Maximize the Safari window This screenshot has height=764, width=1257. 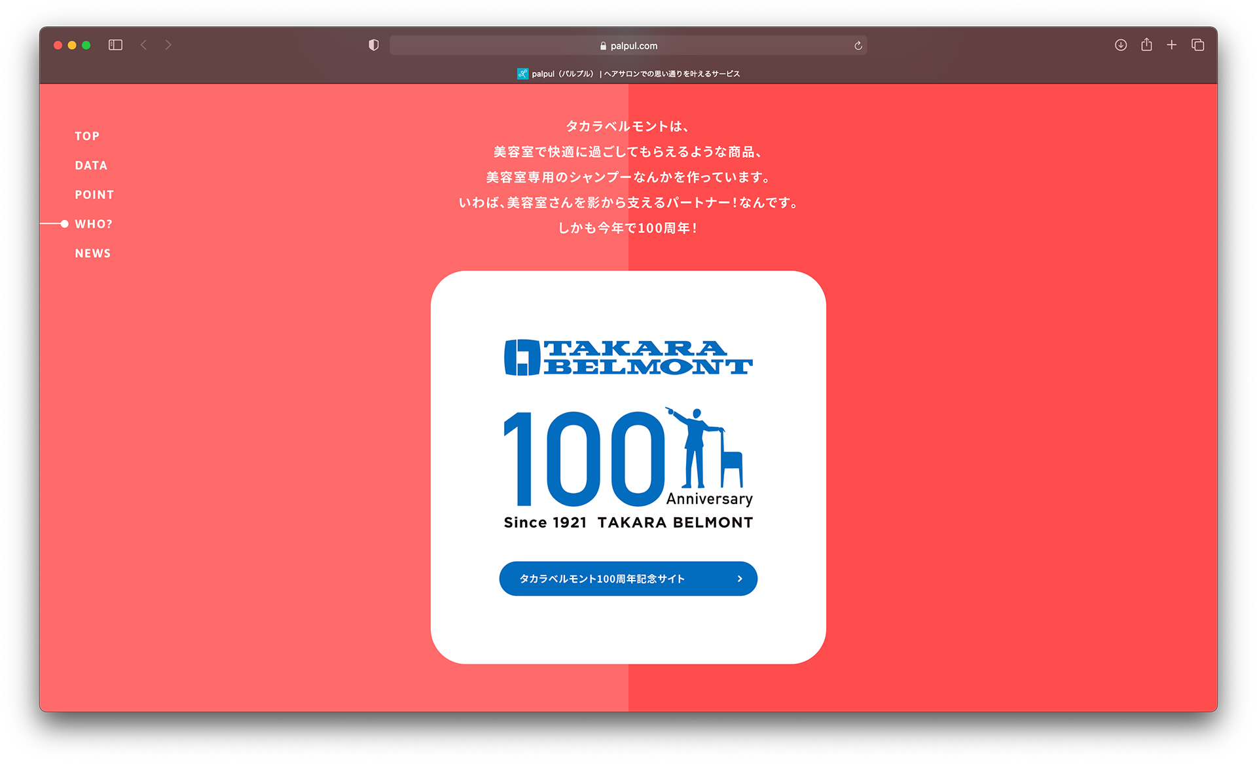[86, 45]
